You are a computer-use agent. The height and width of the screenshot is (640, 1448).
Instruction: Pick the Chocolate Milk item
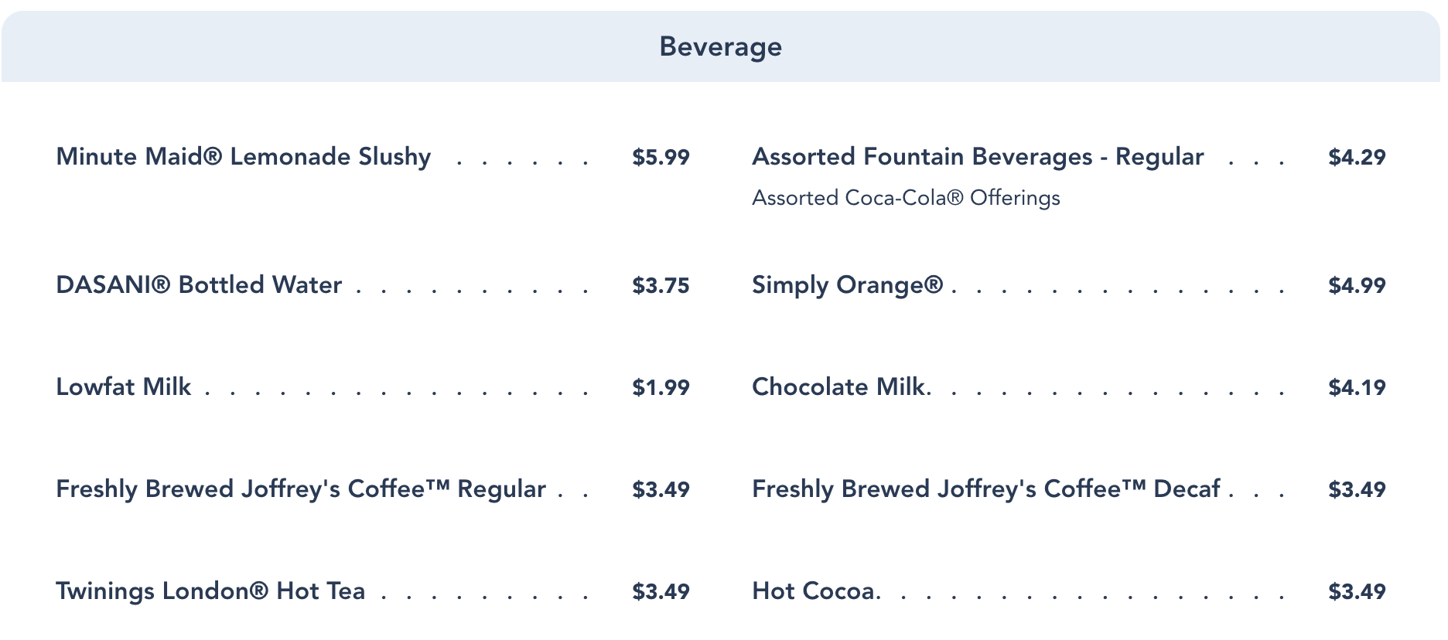pyautogui.click(x=839, y=387)
